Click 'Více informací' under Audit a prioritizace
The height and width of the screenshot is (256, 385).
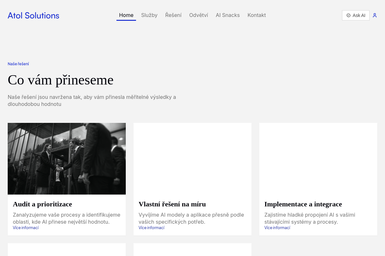pyautogui.click(x=26, y=228)
